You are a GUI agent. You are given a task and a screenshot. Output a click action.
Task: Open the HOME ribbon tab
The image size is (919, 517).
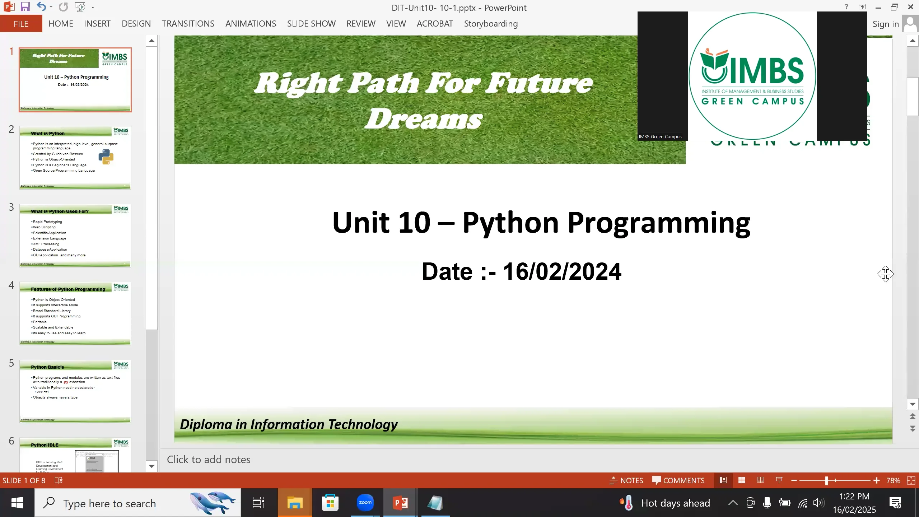coord(61,24)
